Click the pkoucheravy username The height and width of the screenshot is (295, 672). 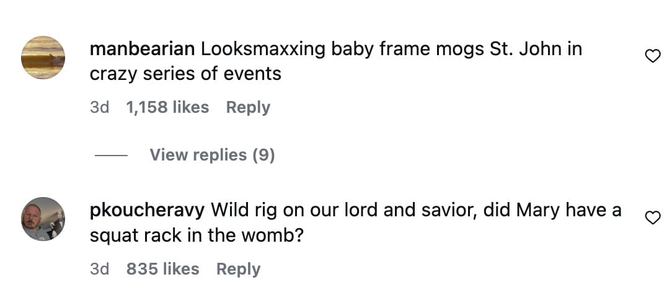point(147,210)
